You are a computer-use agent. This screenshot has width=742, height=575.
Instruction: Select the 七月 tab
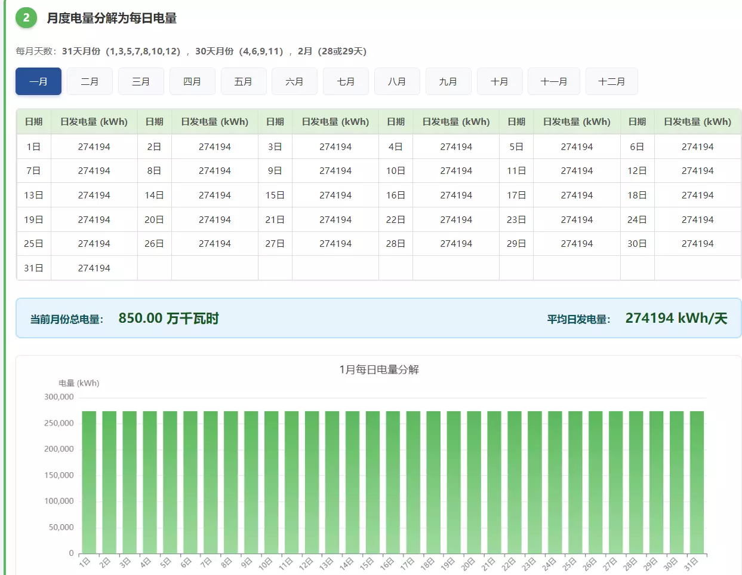coord(346,81)
